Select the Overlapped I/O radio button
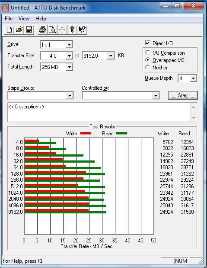The height and width of the screenshot is (268, 207). tap(147, 60)
